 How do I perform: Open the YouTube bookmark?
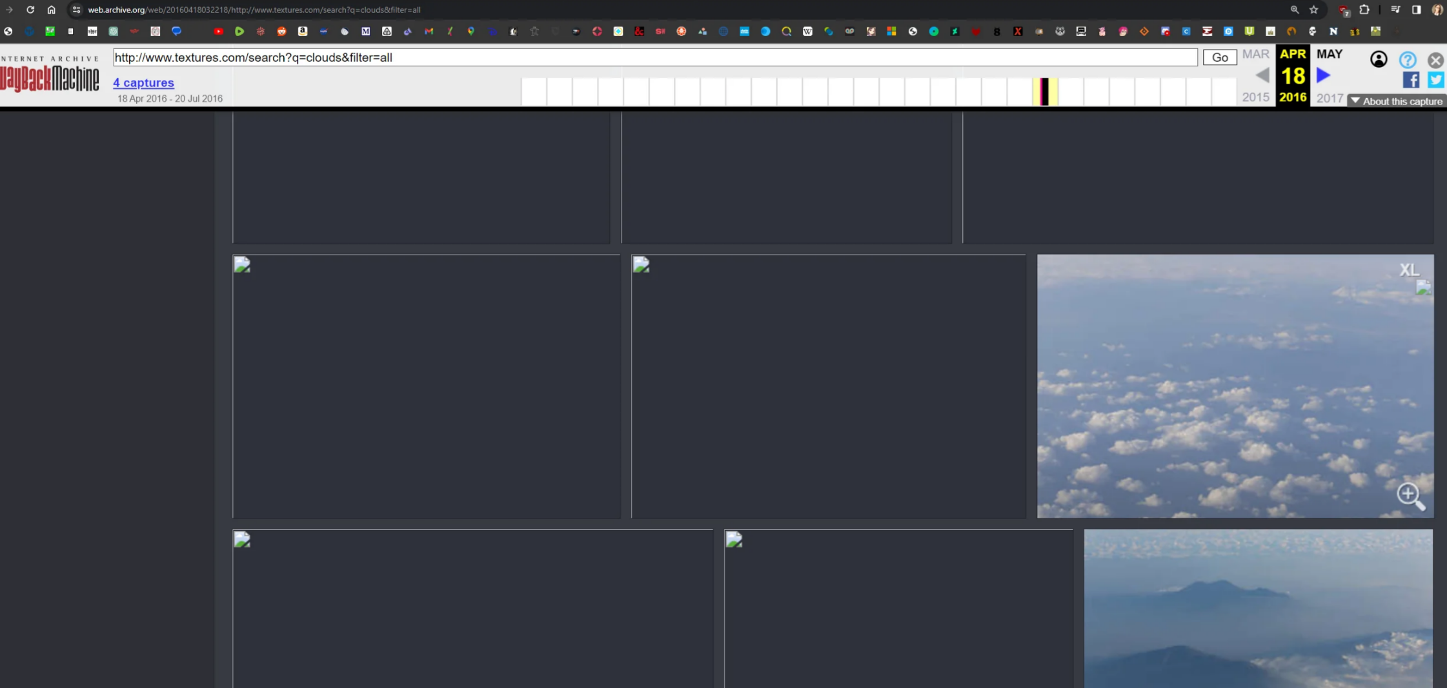click(218, 31)
